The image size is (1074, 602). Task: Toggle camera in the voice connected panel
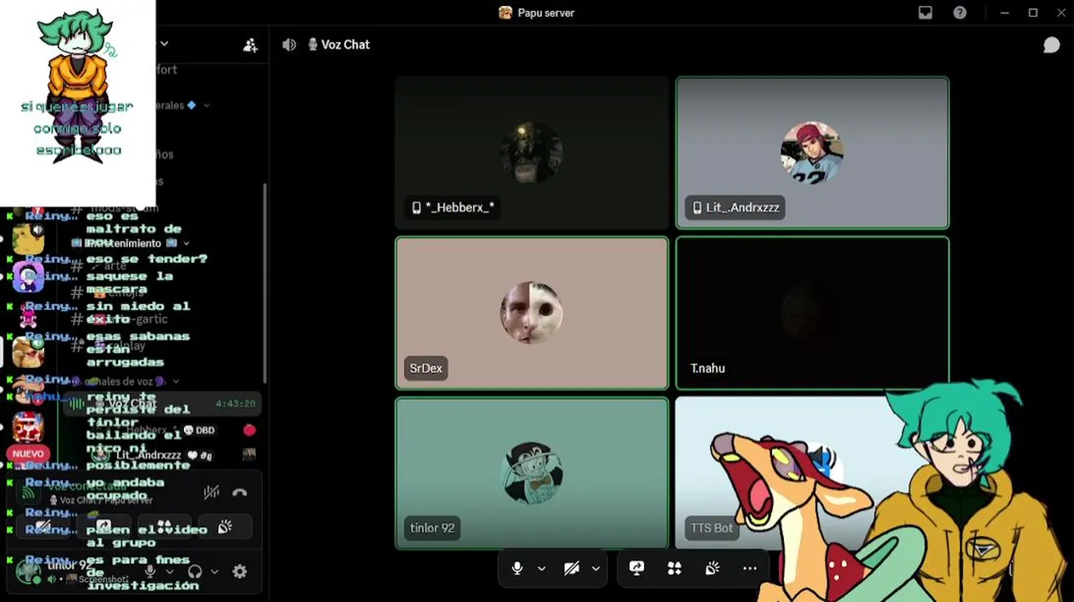[x=43, y=528]
